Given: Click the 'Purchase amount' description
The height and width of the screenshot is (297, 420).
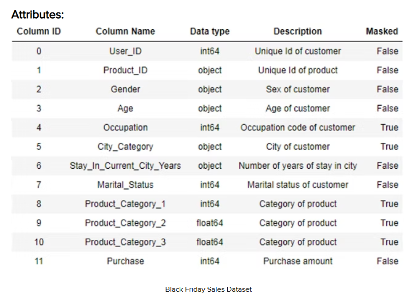Looking at the screenshot, I should click(297, 261).
